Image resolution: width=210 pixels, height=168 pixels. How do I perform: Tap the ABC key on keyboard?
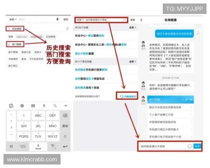(38, 115)
